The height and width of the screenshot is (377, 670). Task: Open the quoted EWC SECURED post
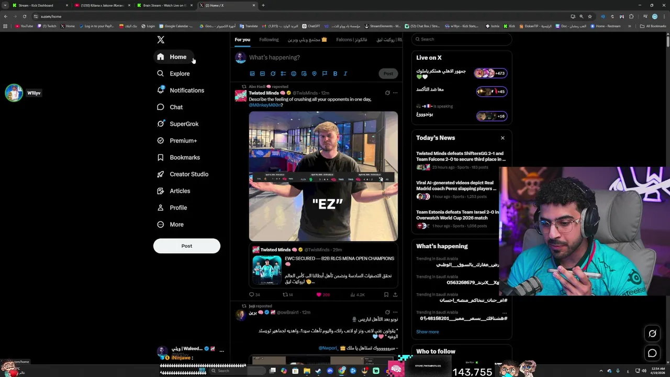(323, 267)
